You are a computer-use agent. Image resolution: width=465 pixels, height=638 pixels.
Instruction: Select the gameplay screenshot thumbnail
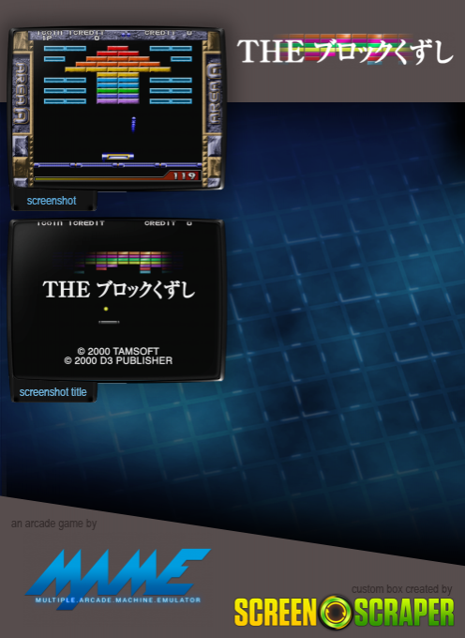click(x=116, y=108)
